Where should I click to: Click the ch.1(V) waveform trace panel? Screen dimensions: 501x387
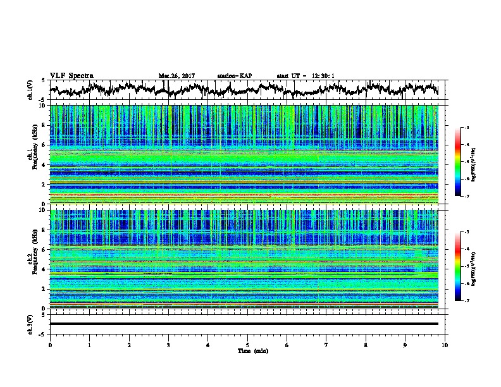tap(247, 90)
